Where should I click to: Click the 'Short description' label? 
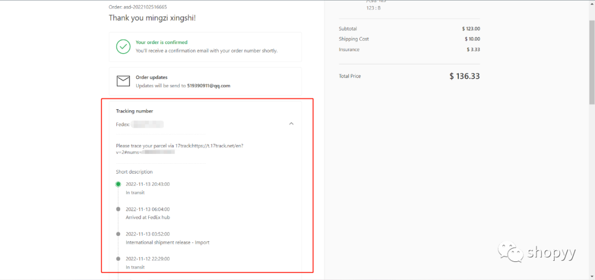coord(134,172)
